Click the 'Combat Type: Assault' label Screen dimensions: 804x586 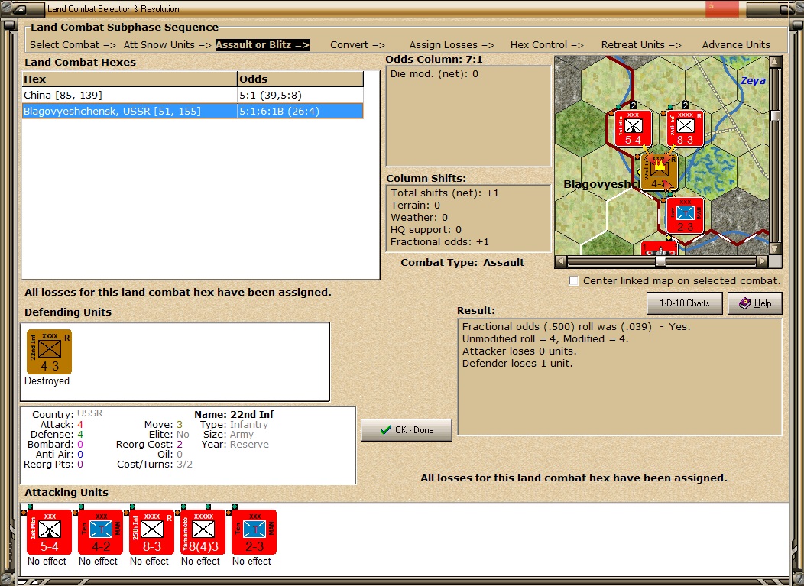[462, 263]
